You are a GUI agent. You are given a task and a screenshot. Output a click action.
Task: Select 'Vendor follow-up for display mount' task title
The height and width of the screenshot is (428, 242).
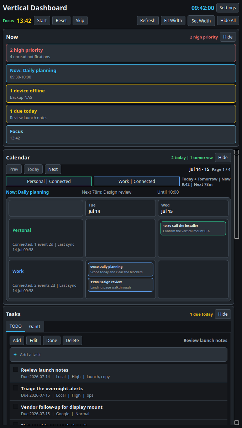point(62,407)
